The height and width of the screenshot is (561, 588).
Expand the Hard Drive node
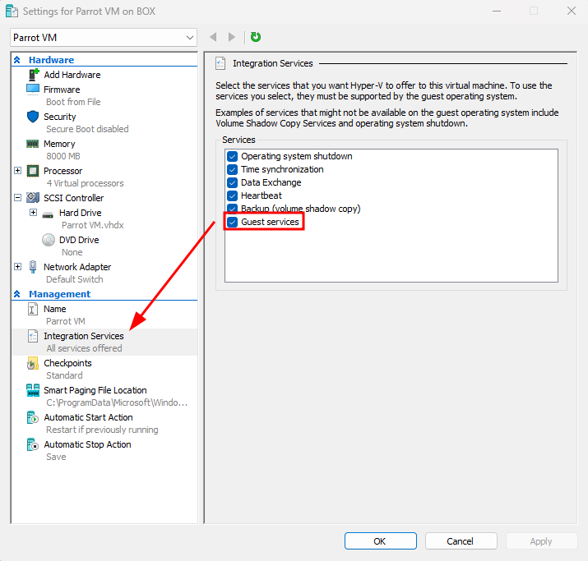pos(34,213)
